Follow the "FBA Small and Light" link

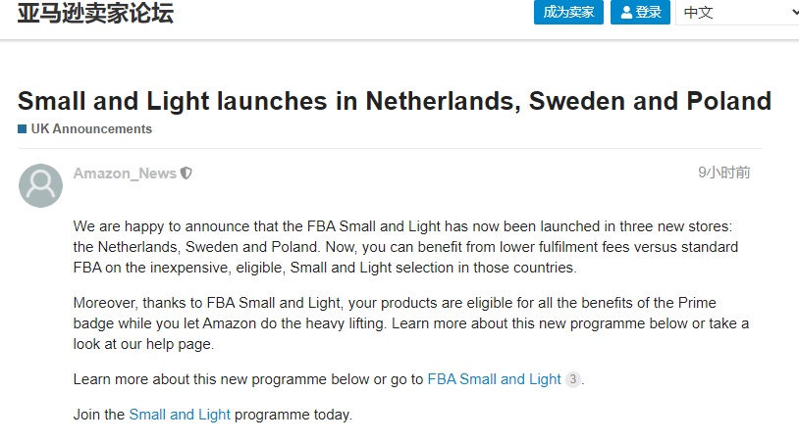point(494,379)
